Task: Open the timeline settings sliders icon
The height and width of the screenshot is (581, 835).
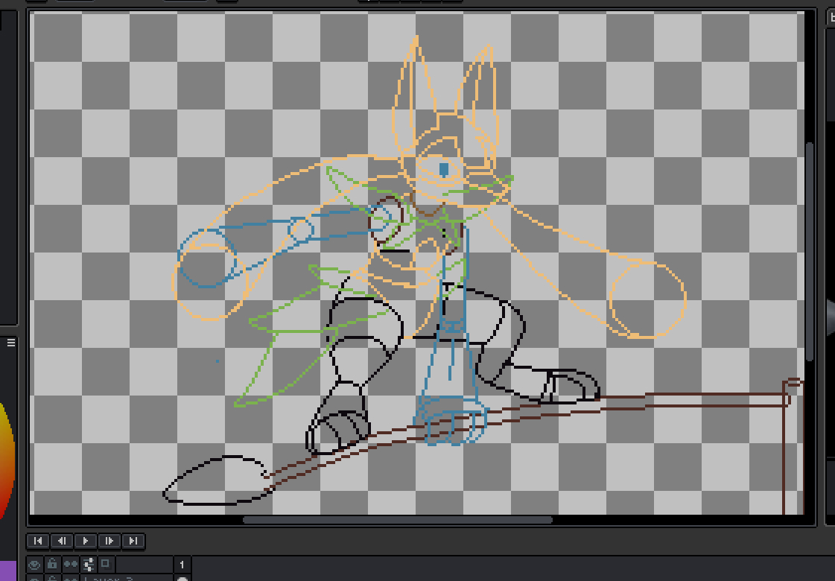Action: pos(88,564)
